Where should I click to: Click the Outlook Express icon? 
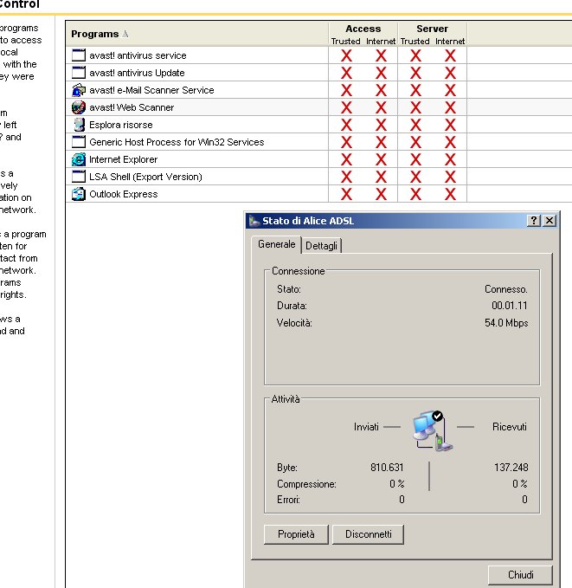[x=79, y=194]
